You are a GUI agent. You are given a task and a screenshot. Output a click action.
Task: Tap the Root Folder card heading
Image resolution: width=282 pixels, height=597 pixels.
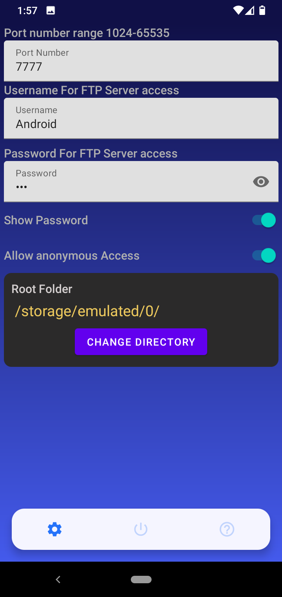tap(42, 289)
